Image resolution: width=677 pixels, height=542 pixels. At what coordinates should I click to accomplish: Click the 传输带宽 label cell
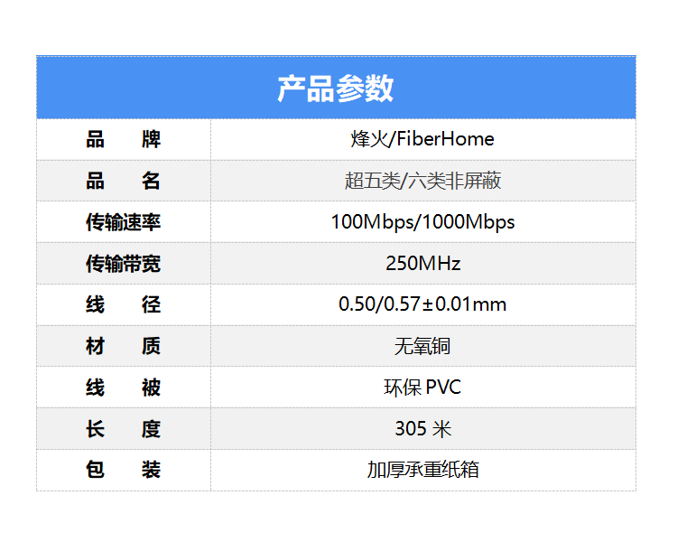124,264
